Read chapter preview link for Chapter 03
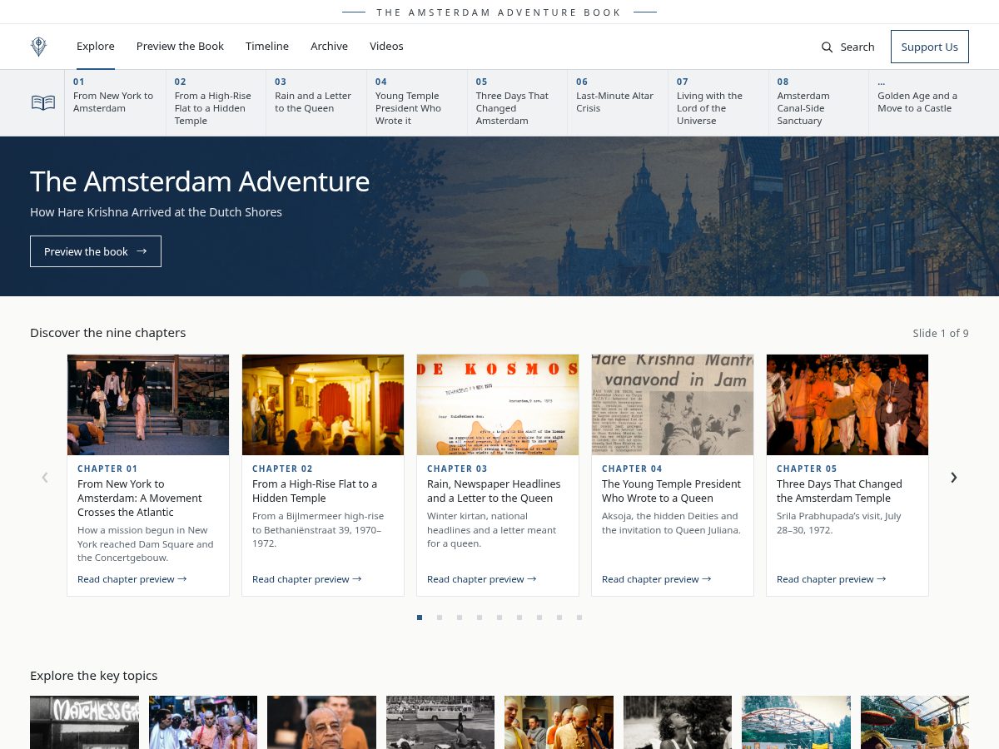Viewport: 999px width, 749px height. (x=482, y=579)
